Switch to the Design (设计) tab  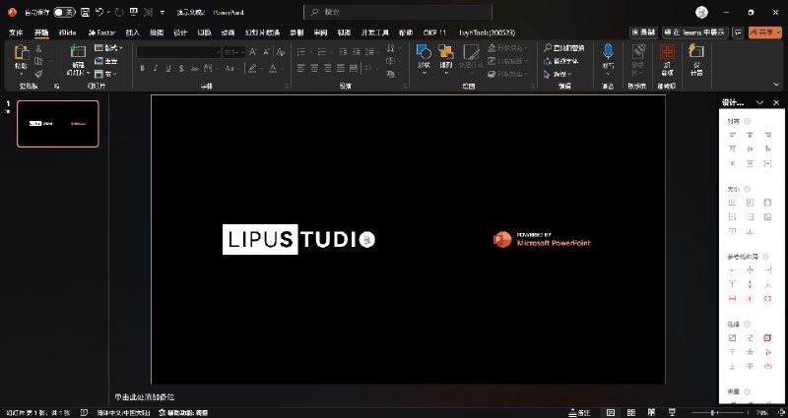(180, 32)
